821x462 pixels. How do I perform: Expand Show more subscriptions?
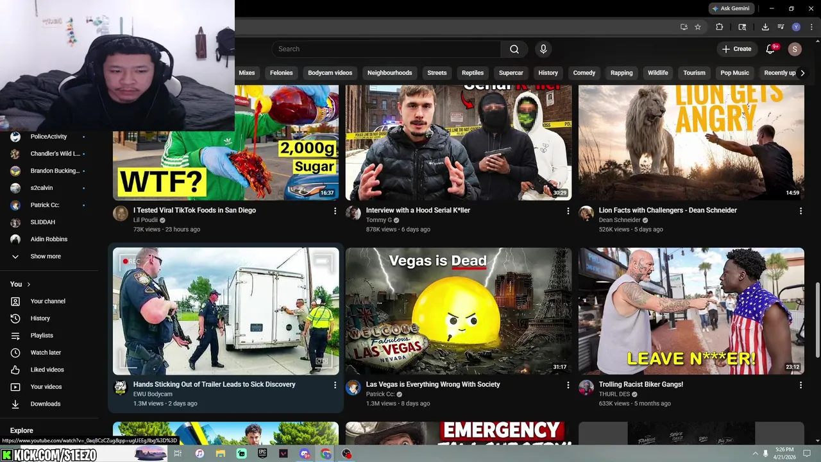46,256
